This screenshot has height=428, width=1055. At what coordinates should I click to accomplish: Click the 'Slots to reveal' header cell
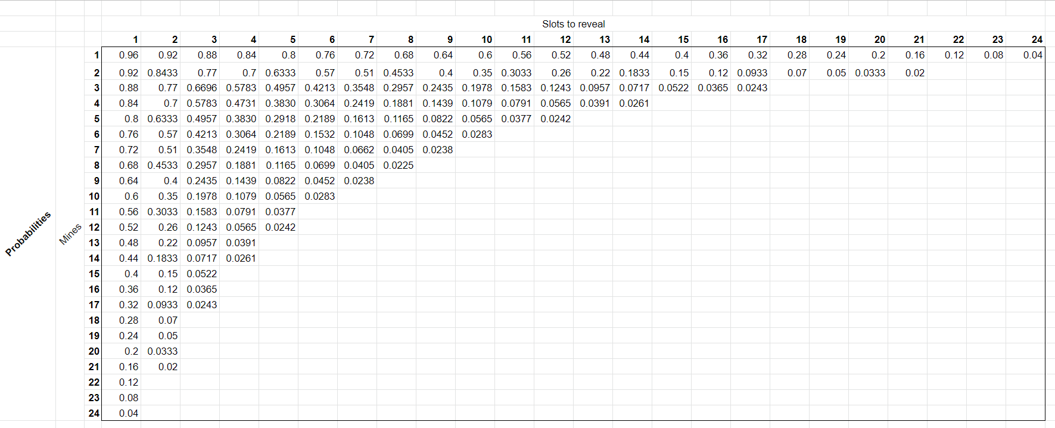coord(573,24)
